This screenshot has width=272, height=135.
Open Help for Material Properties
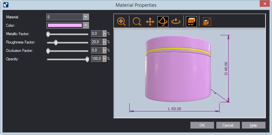click(x=254, y=125)
